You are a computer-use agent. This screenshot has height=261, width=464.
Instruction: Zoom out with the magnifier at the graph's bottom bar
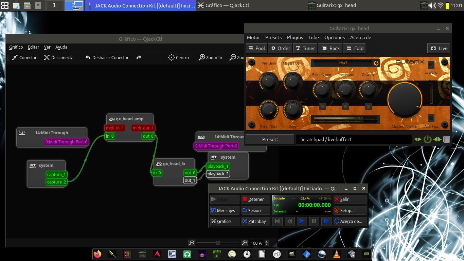pos(192,243)
